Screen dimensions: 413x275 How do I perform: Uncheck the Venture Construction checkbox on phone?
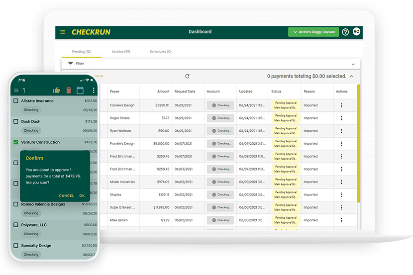coord(16,142)
